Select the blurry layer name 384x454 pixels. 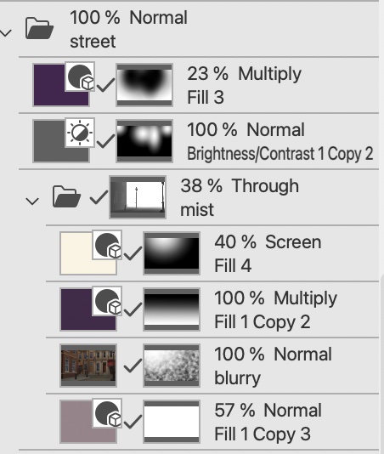pos(237,377)
